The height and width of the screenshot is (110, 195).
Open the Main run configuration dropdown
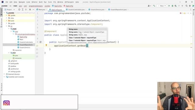162,6
